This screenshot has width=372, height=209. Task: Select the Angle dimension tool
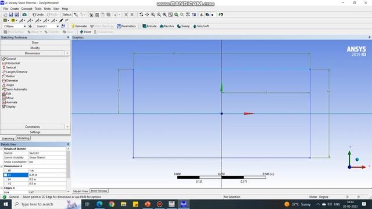(x=8, y=85)
